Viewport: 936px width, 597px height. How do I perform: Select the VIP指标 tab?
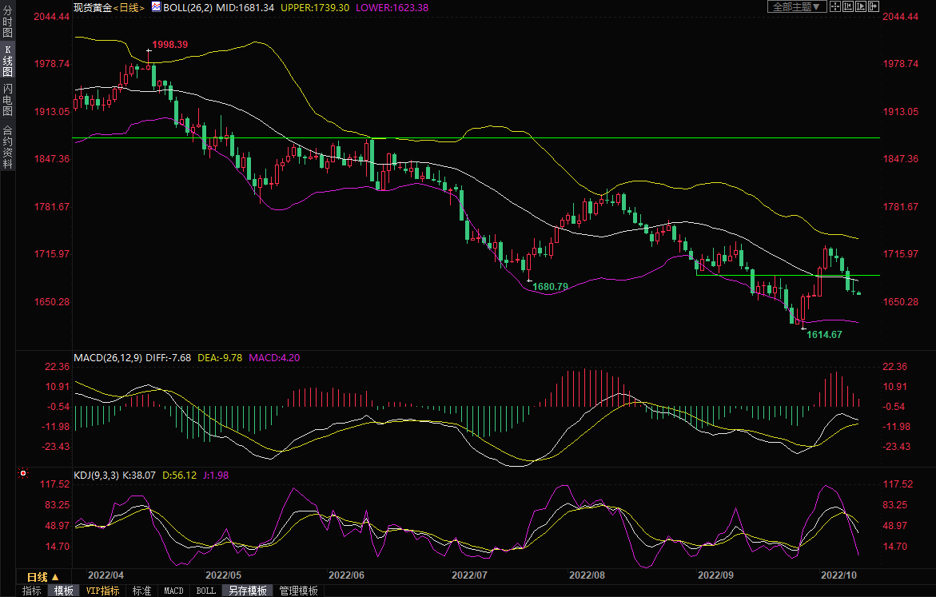[x=102, y=591]
